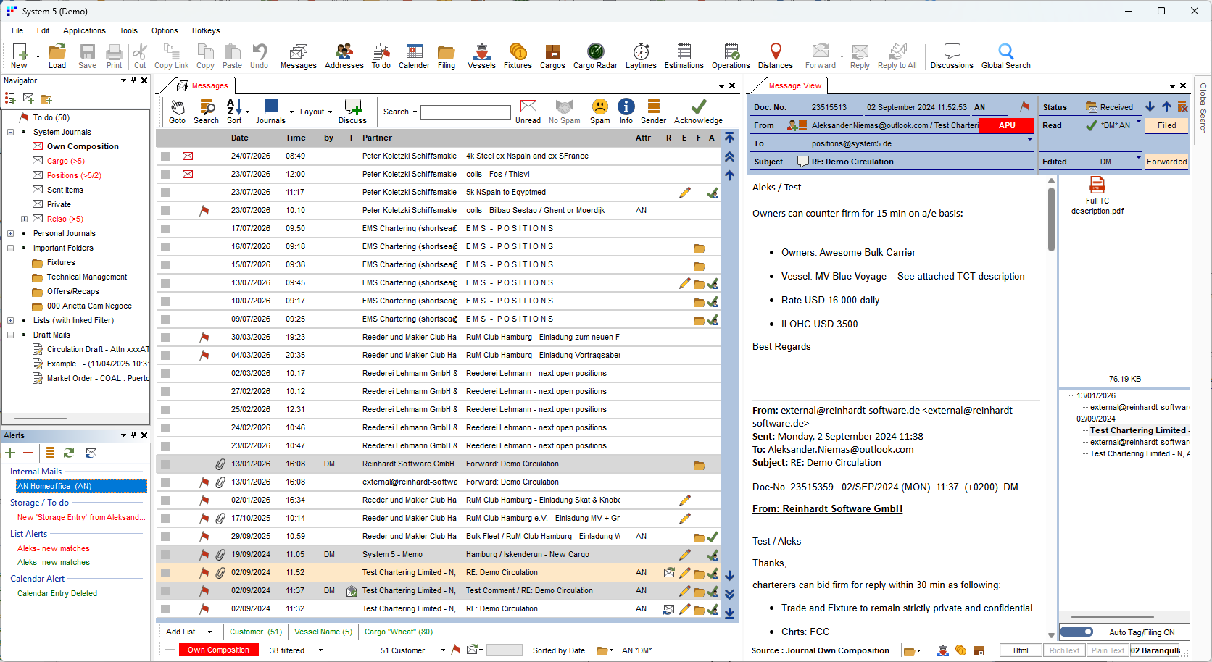This screenshot has height=662, width=1212.
Task: Check the box for the 19/09/2024 System 5 Memo
Action: [165, 555]
